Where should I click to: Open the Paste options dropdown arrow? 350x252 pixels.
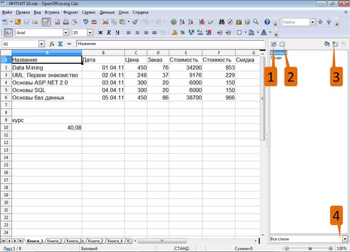pyautogui.click(x=129, y=22)
